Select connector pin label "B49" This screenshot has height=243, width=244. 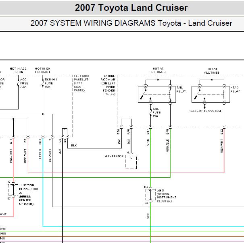pyautogui.click(x=167, y=132)
